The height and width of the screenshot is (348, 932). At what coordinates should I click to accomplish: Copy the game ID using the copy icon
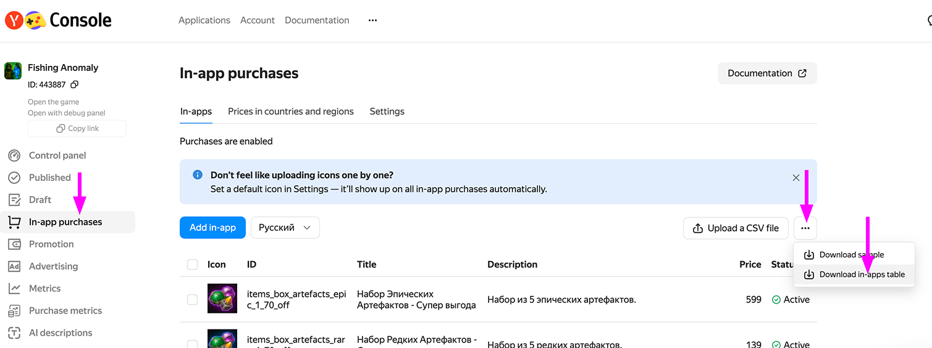[75, 85]
